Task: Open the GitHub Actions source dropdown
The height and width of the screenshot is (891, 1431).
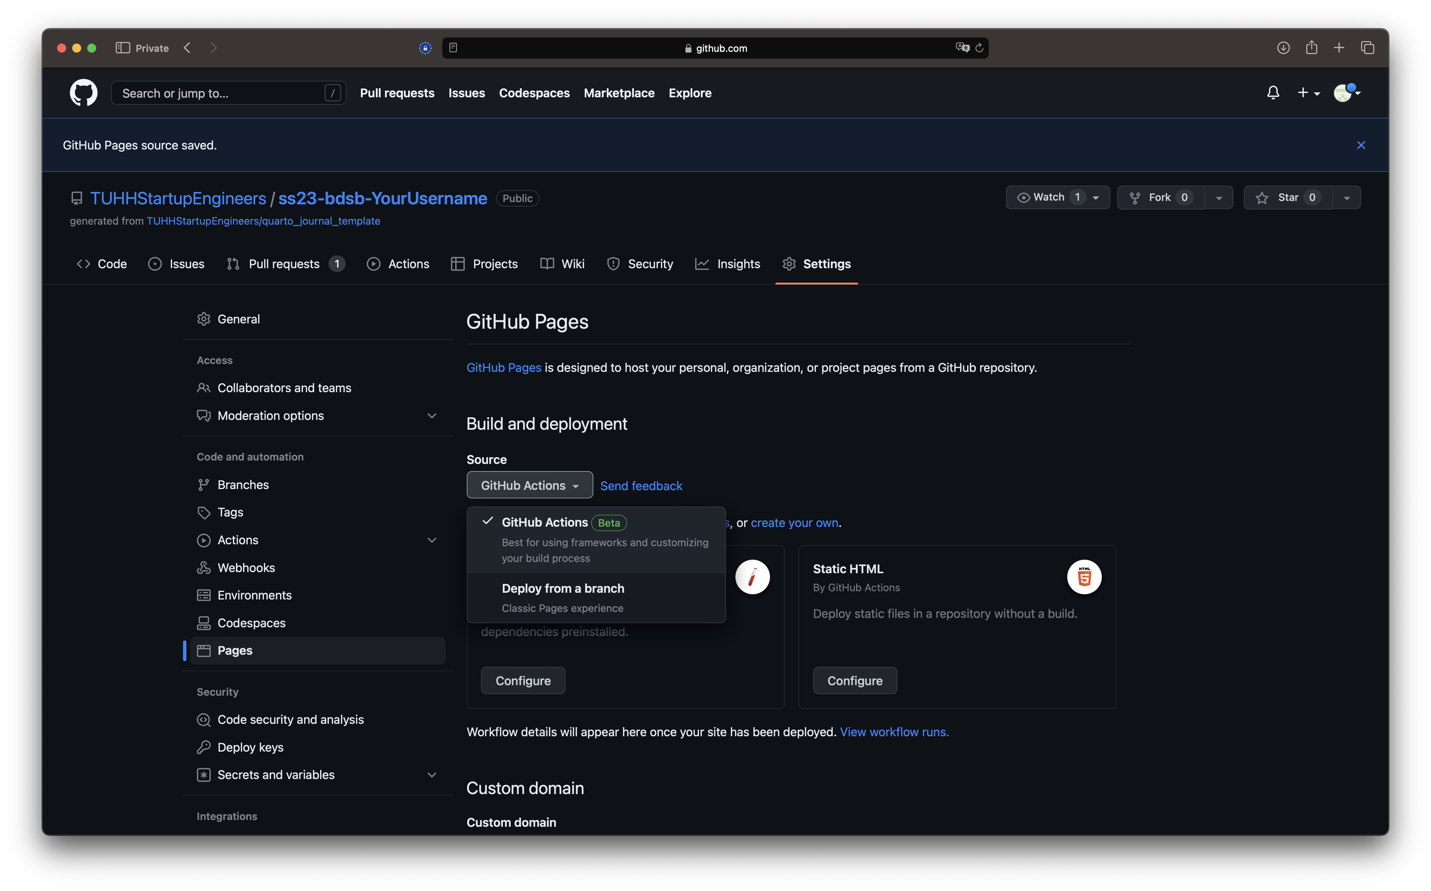Action: tap(529, 485)
